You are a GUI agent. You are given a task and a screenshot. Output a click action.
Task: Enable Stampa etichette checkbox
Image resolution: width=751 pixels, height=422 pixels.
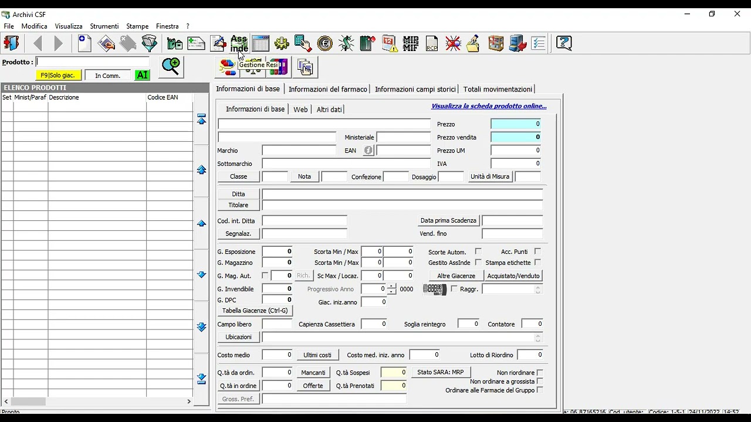coord(537,263)
